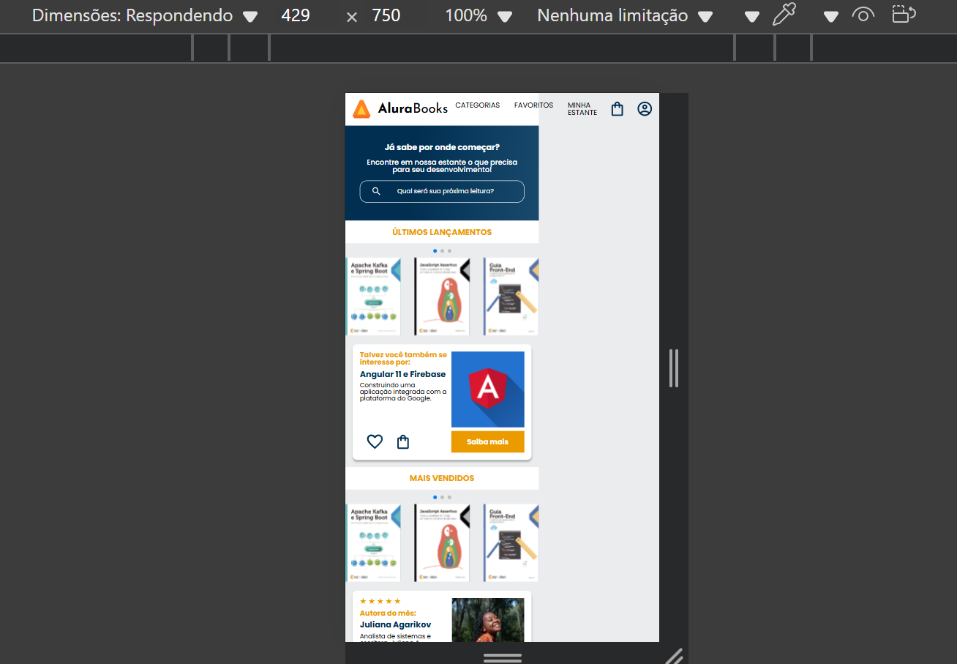
Task: Edit the viewport height field showing 750
Action: coord(386,15)
